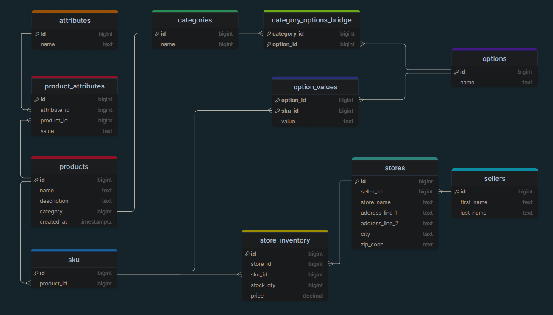Viewport: 553px width, 315px height.
Task: Click the sku_id field in store_inventory
Action: pos(285,275)
